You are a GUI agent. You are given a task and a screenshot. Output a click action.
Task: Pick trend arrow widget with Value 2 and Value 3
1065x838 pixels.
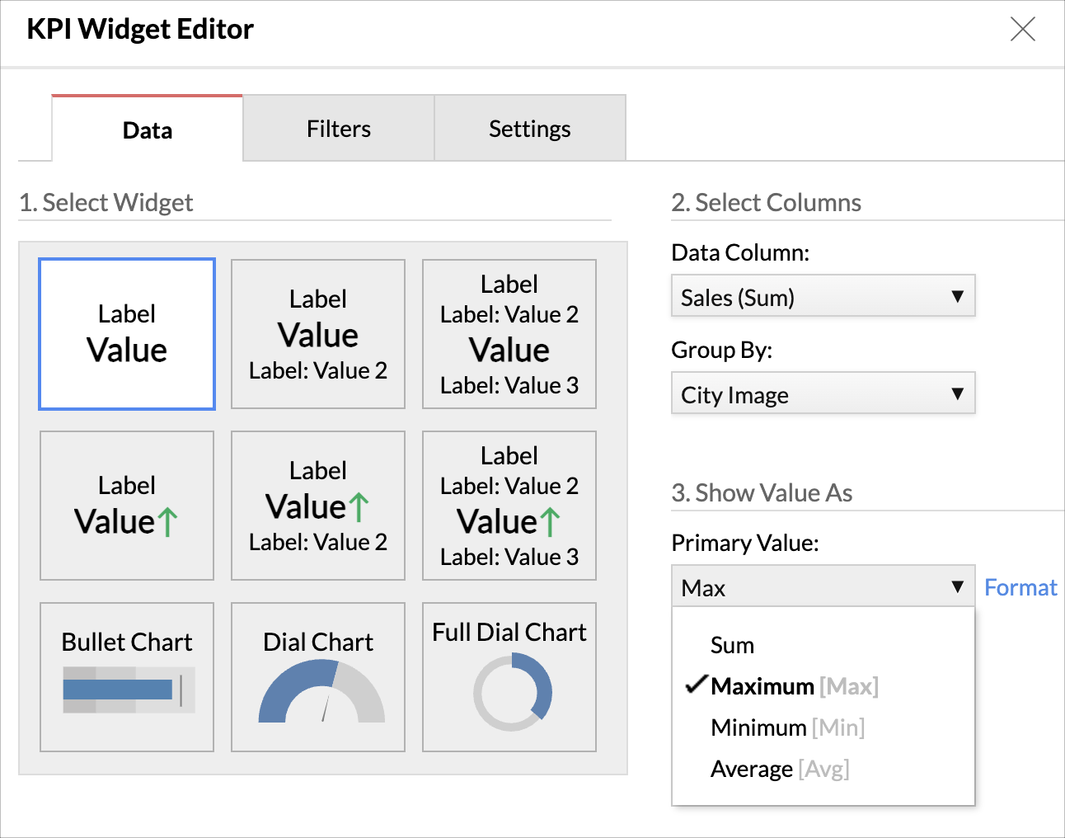point(509,506)
